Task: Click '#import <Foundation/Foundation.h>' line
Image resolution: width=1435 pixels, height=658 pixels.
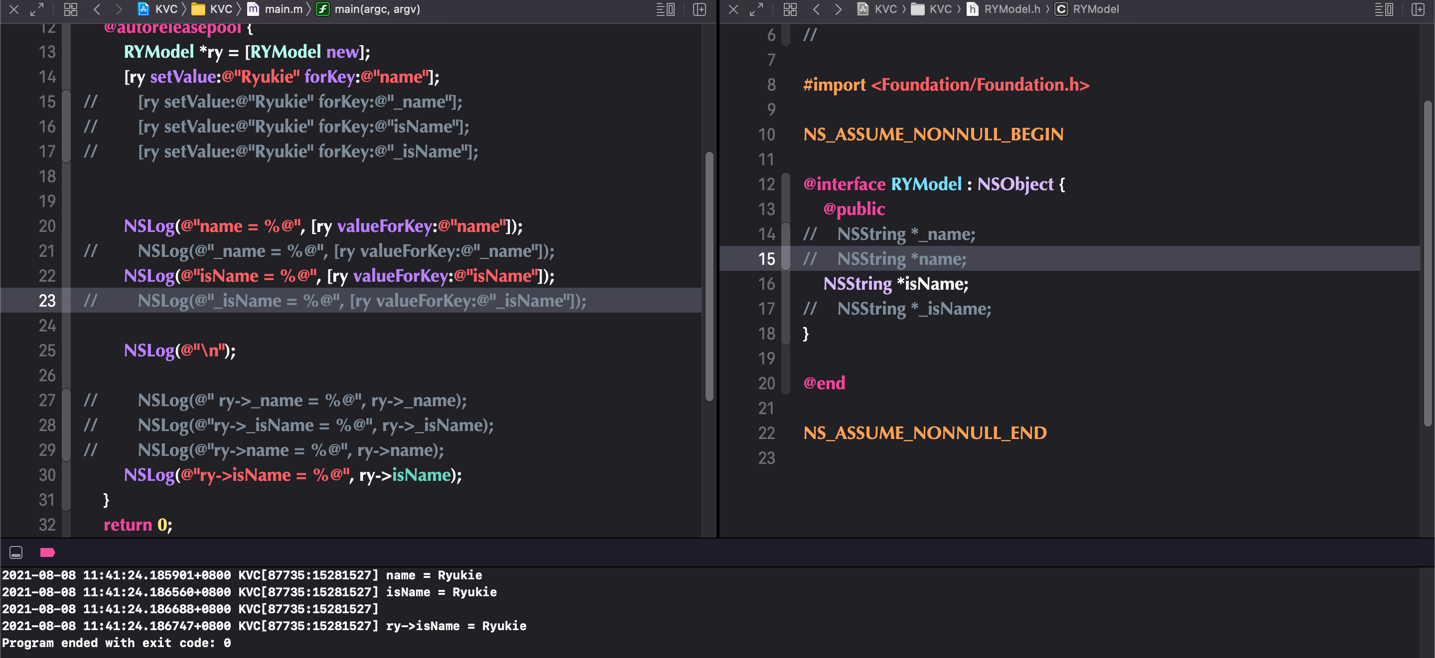Action: pos(946,85)
